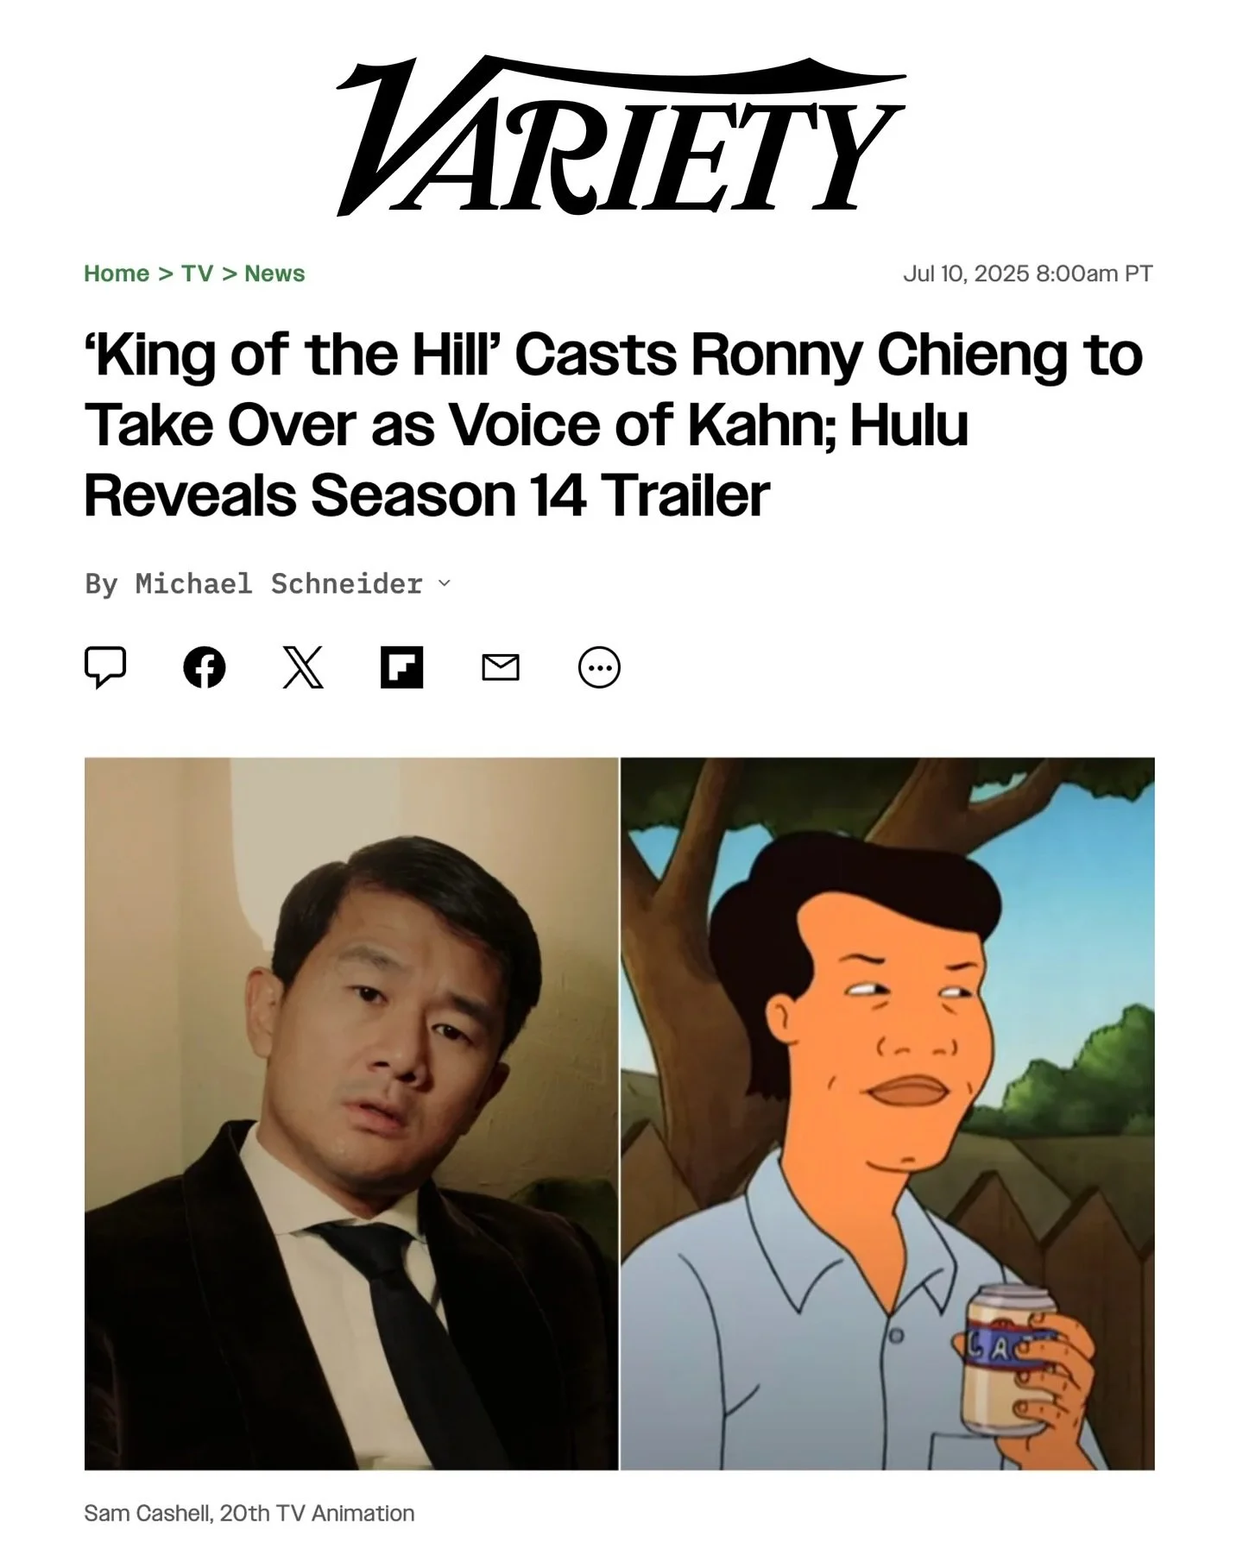Click the Jul 10, 2025 publish date
This screenshot has height=1549, width=1243.
click(1027, 274)
